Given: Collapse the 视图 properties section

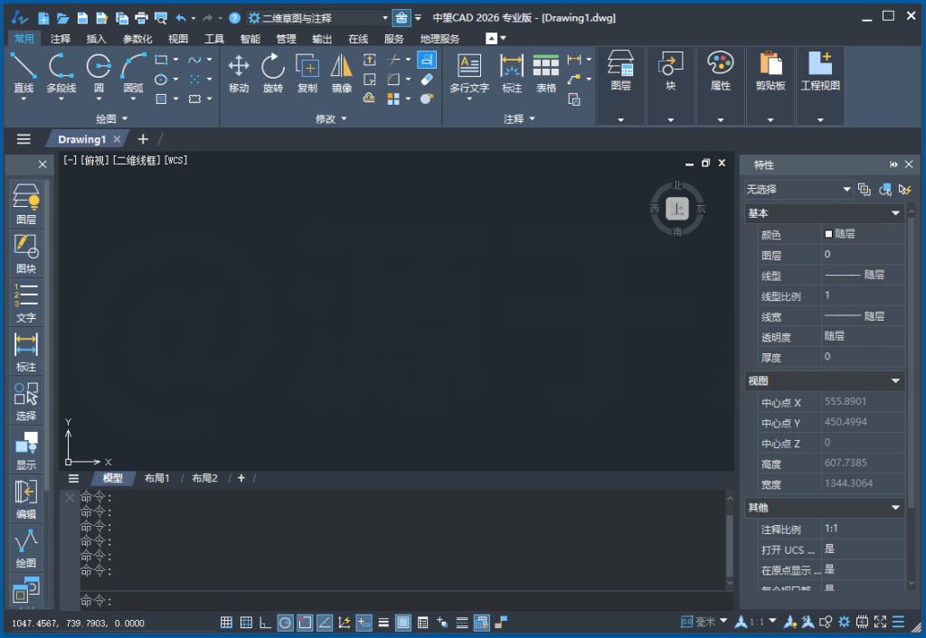Looking at the screenshot, I should click(x=895, y=380).
